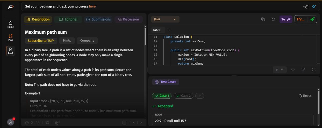The width and height of the screenshot is (322, 128).
Task: Select Case 1 test case
Action: coord(162,96)
